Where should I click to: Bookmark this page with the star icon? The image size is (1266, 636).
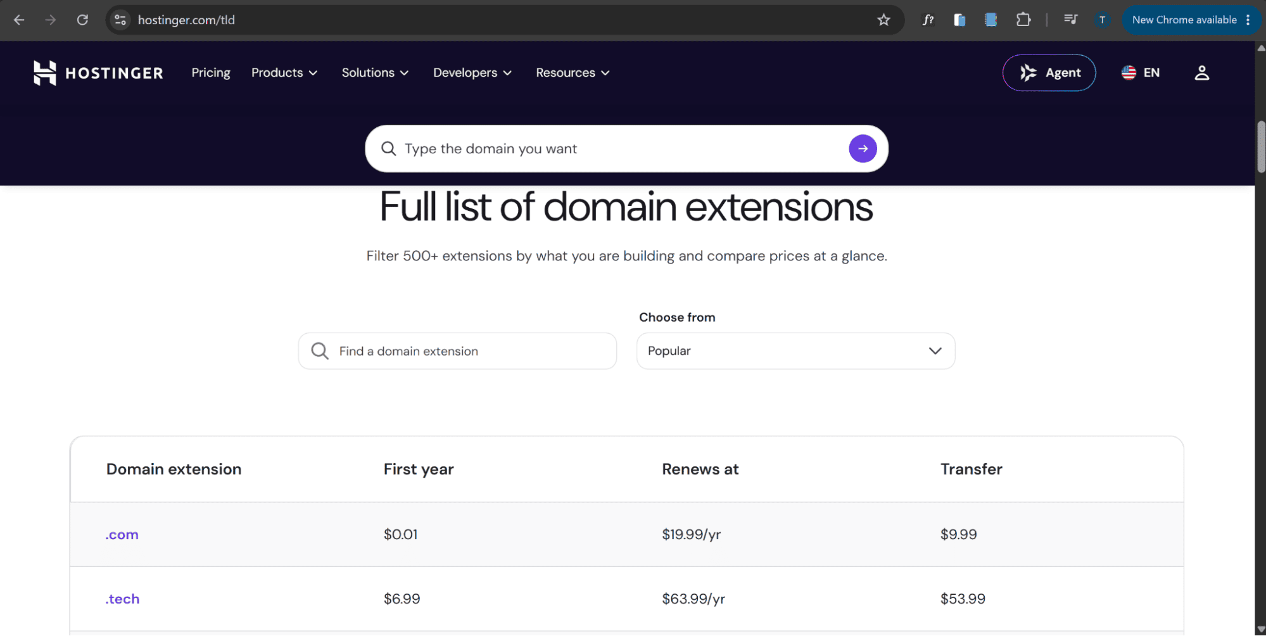pos(883,20)
